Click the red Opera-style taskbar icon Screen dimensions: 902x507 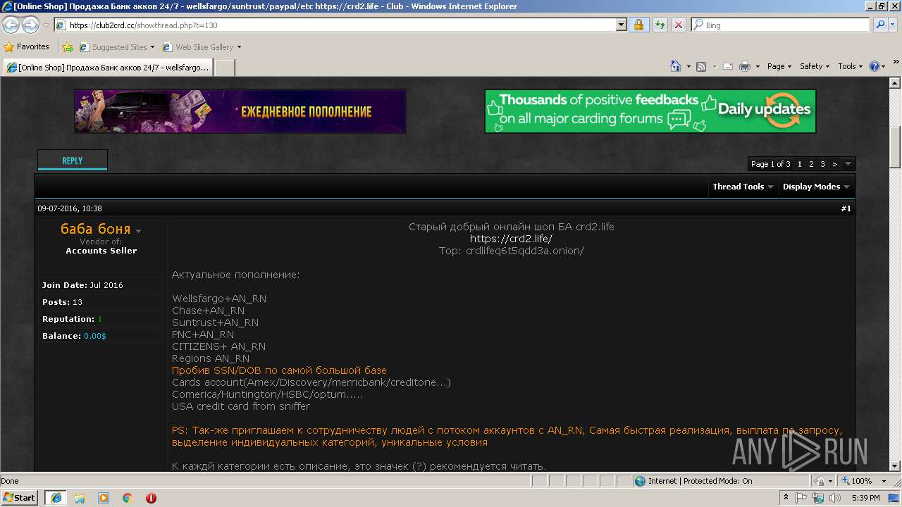[151, 498]
